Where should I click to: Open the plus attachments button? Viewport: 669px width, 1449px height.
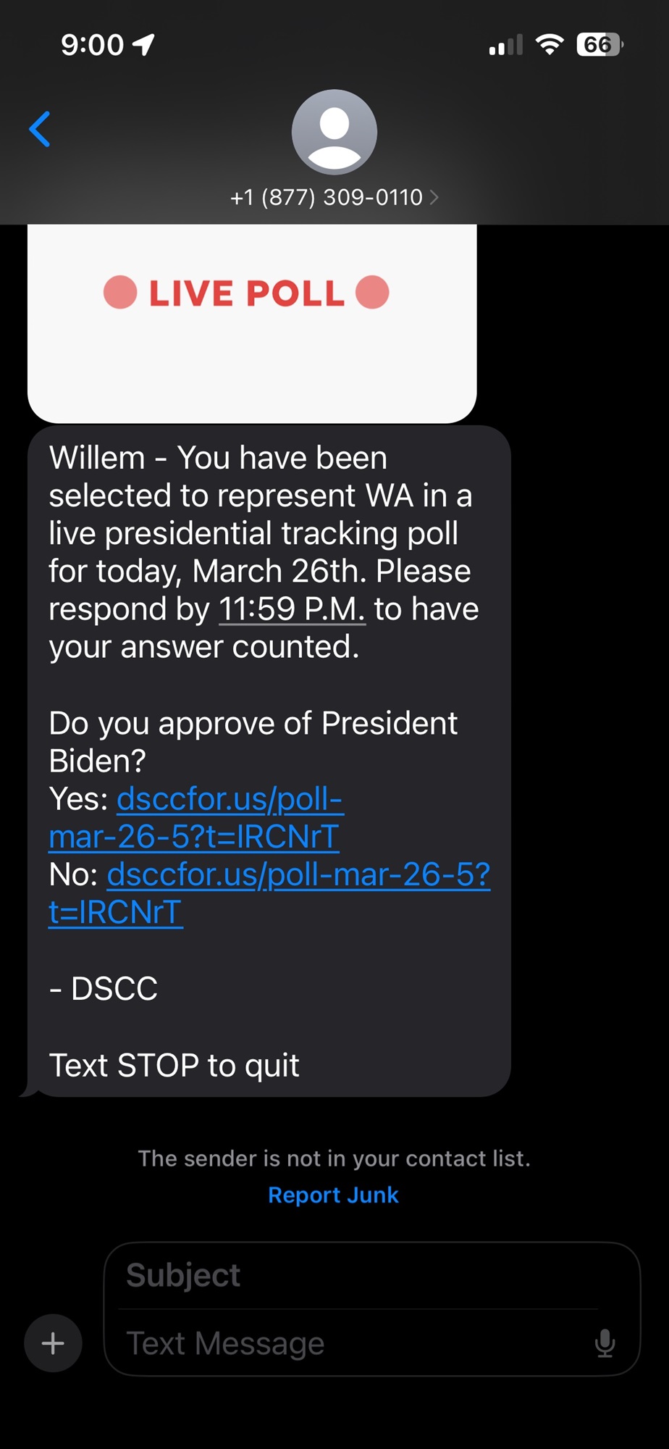[53, 1343]
